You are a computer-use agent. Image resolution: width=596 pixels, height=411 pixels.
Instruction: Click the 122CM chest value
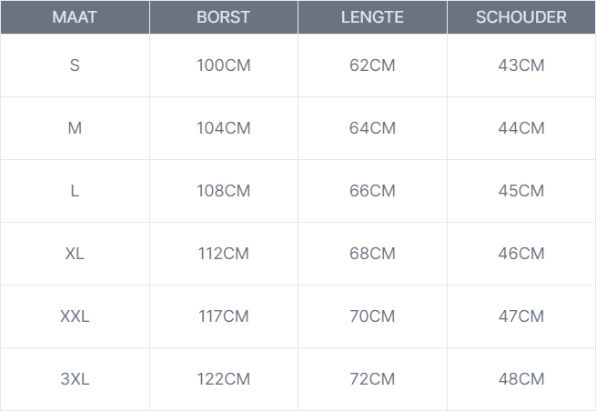(x=223, y=379)
